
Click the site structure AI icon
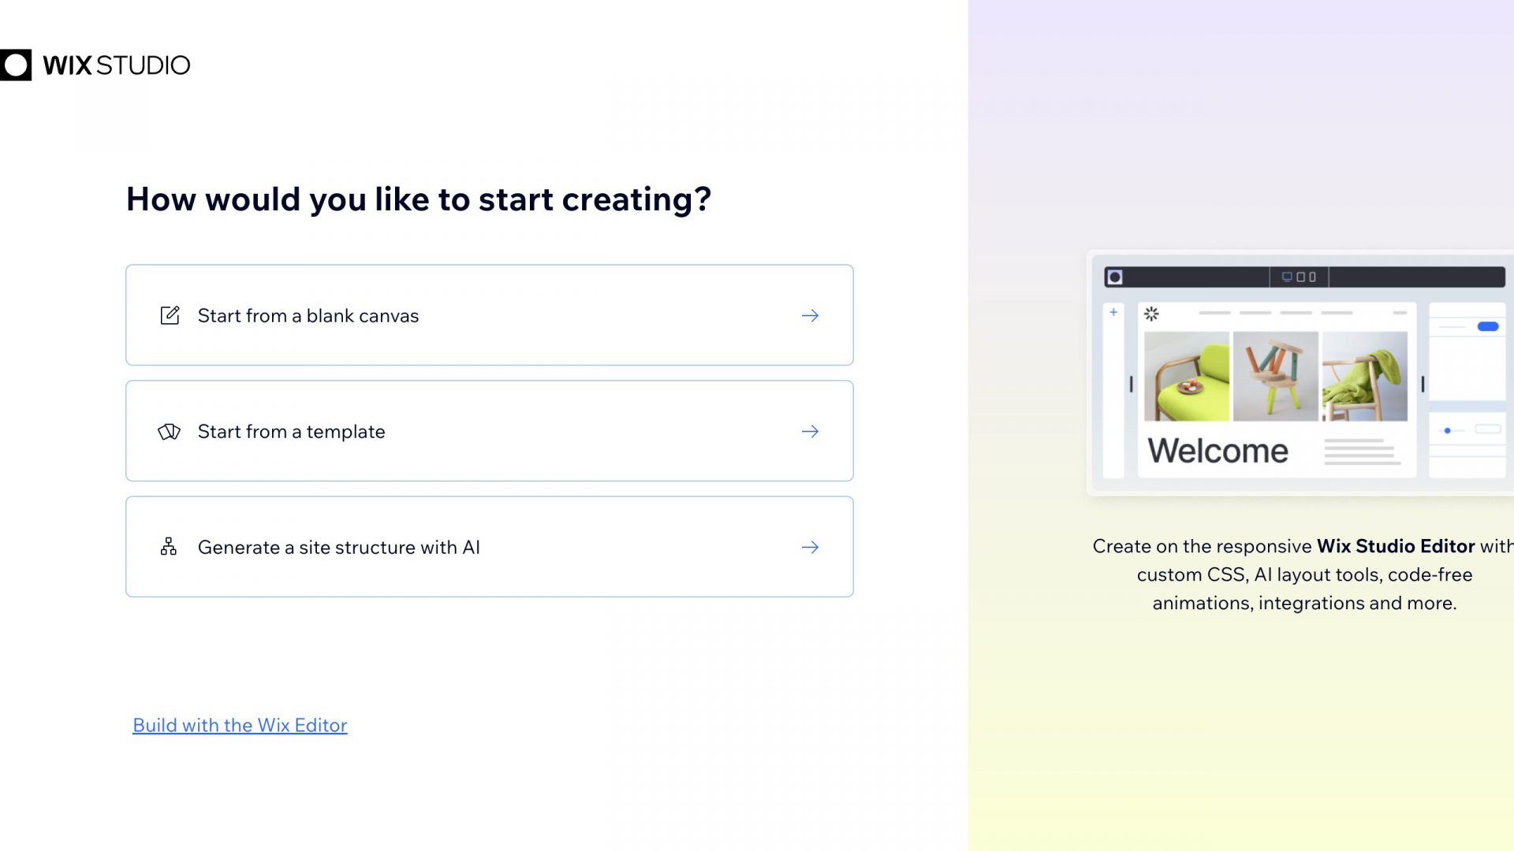[169, 547]
